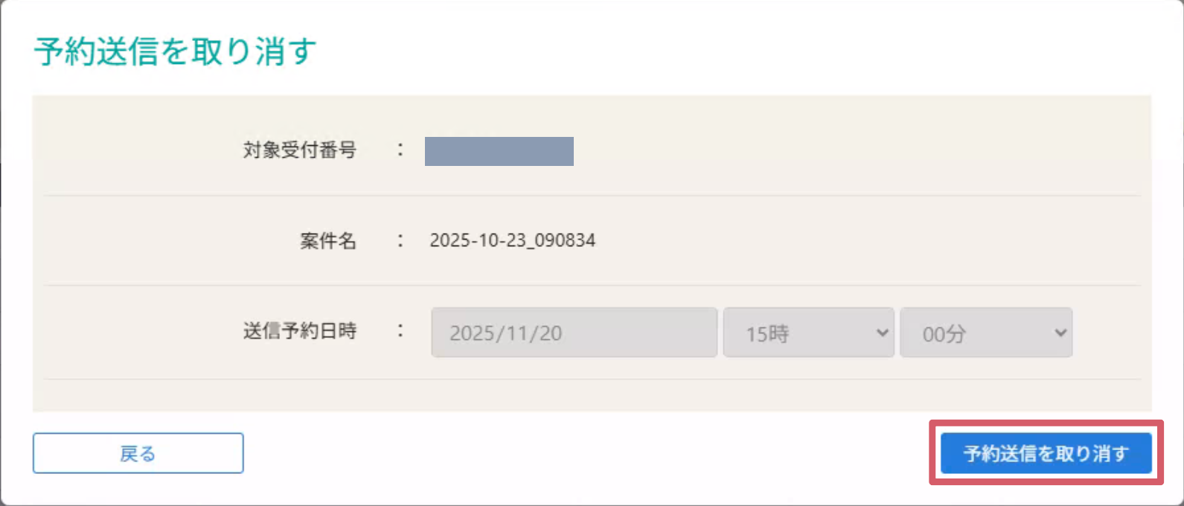Click the colon after 案件名
Image resolution: width=1184 pixels, height=506 pixels.
coord(400,240)
